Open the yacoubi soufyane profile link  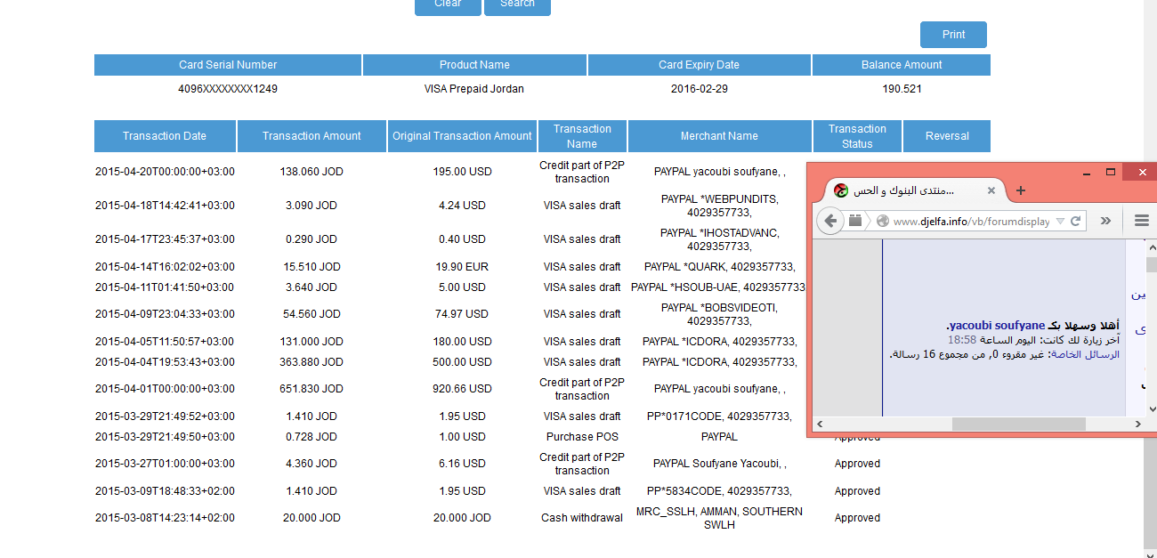[997, 326]
